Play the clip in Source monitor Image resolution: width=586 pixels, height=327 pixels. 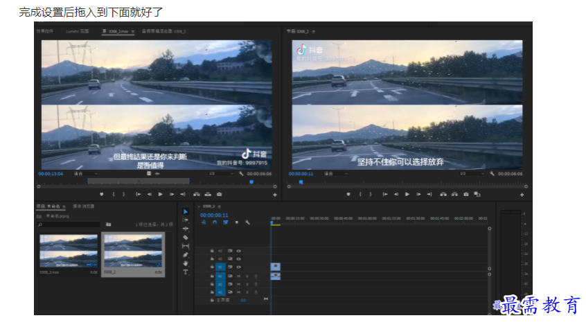[160, 195]
